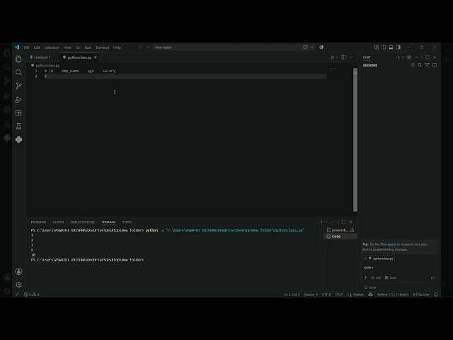The height and width of the screenshot is (340, 453).
Task: Click the editor vertical scrollbar
Action: click(355, 140)
